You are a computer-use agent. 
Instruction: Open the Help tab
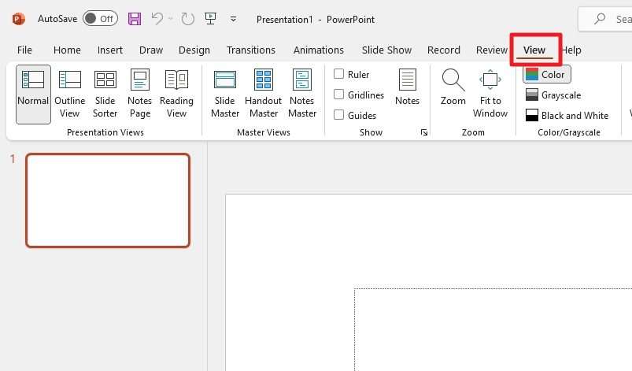571,50
